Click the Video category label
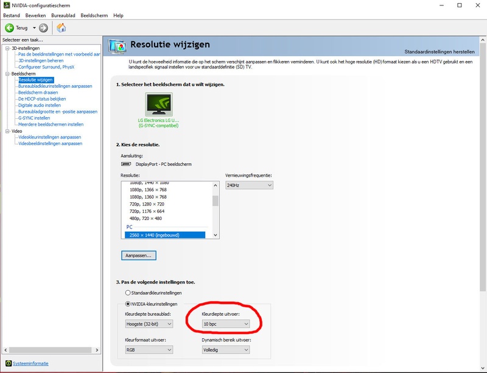 coord(17,131)
